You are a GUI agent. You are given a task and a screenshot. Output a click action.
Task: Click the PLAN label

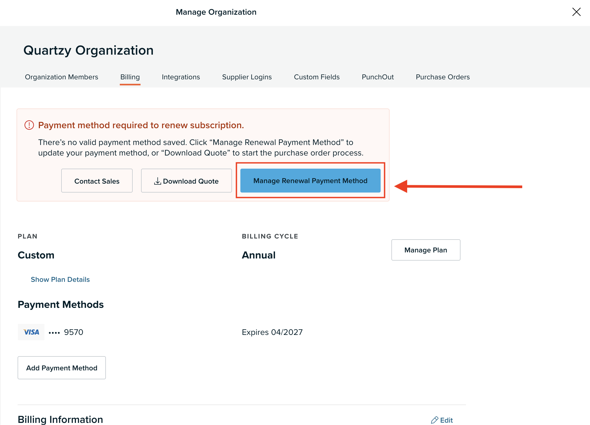(x=28, y=236)
